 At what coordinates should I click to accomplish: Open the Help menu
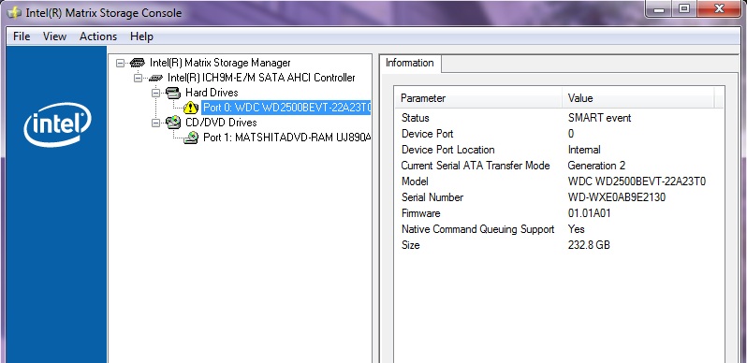pos(141,36)
